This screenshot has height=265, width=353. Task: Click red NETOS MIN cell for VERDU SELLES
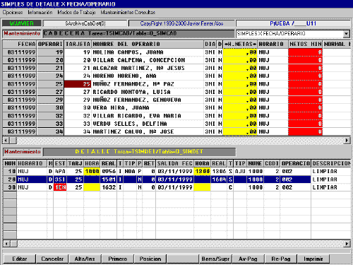306,124
